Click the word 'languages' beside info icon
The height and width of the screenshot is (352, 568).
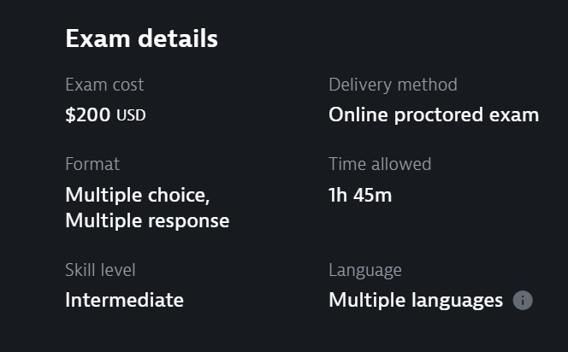[x=455, y=301]
